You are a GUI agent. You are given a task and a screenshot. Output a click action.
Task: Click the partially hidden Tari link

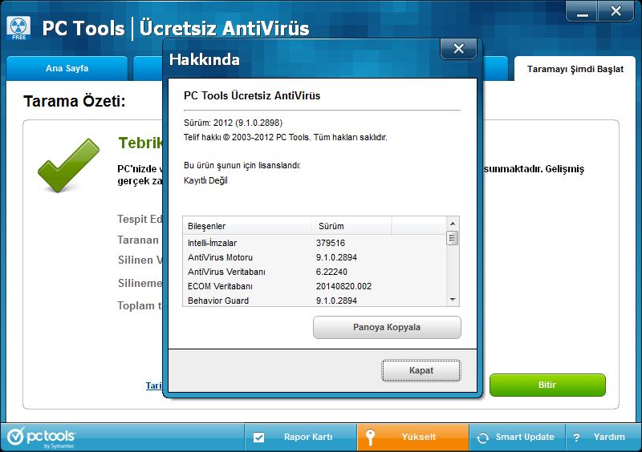(x=154, y=385)
